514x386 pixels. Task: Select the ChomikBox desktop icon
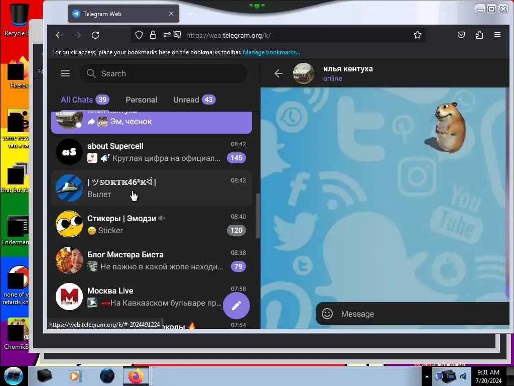(17, 334)
